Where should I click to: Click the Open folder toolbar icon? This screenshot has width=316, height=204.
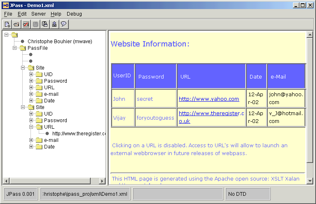(16, 24)
